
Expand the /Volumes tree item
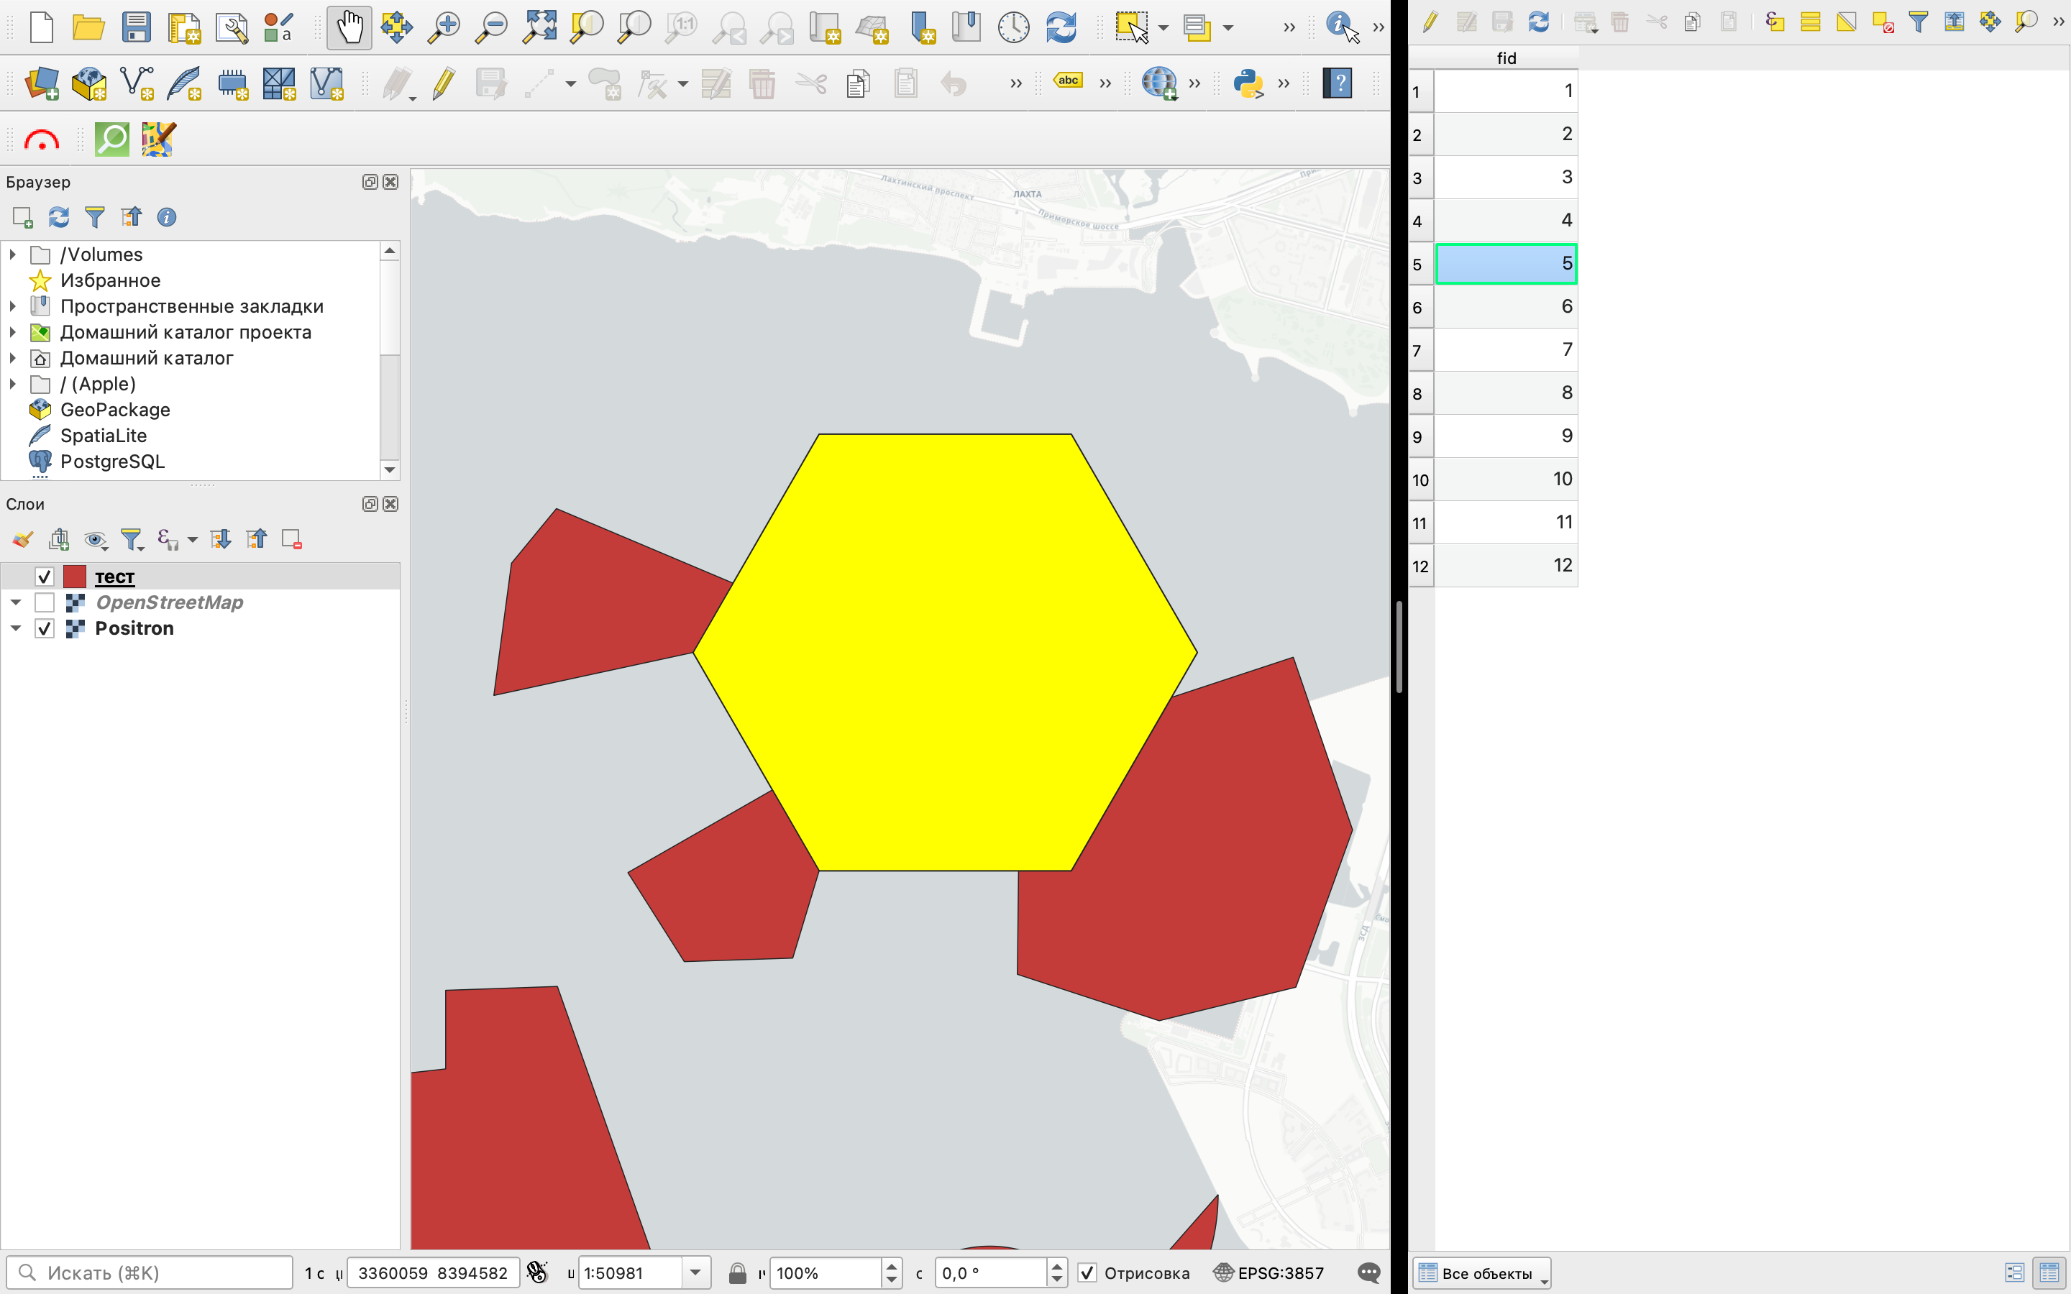[13, 254]
